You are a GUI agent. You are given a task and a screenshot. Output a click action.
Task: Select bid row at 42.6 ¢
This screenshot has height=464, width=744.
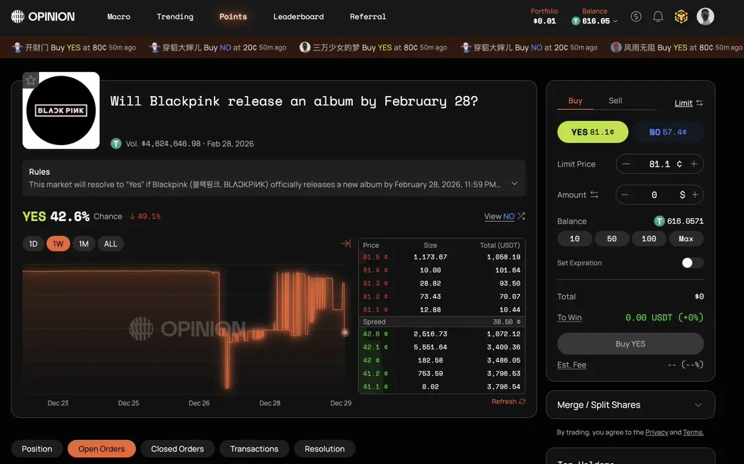[x=442, y=334]
